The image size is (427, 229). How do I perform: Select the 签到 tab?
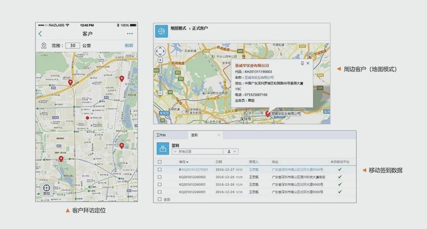[x=195, y=136]
